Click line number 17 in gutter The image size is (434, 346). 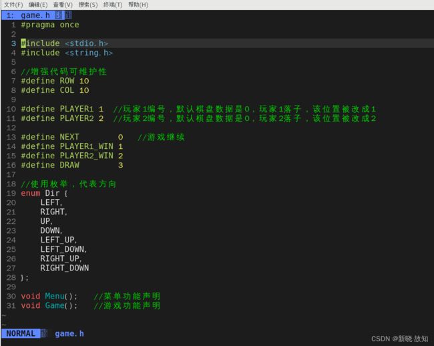(x=11, y=174)
